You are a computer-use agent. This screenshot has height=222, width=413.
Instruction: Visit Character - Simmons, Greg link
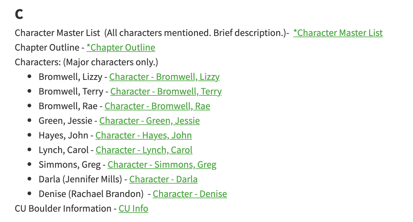[162, 164]
